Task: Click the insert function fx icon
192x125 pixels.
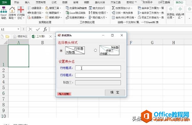Action: (x=45, y=29)
